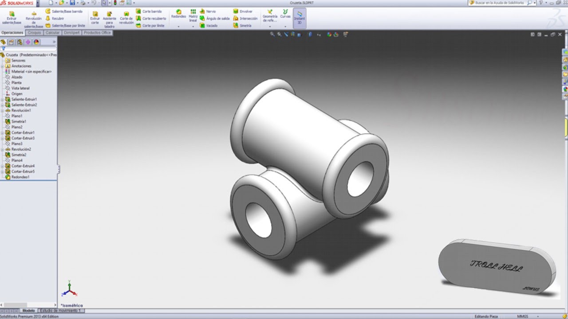Viewport: 568px width, 319px height.
Task: Open PropertyManager panel tab
Action: click(x=12, y=42)
